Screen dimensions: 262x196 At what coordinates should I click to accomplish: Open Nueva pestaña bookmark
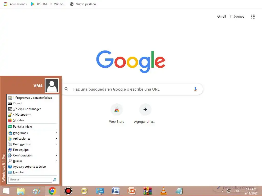[83, 4]
